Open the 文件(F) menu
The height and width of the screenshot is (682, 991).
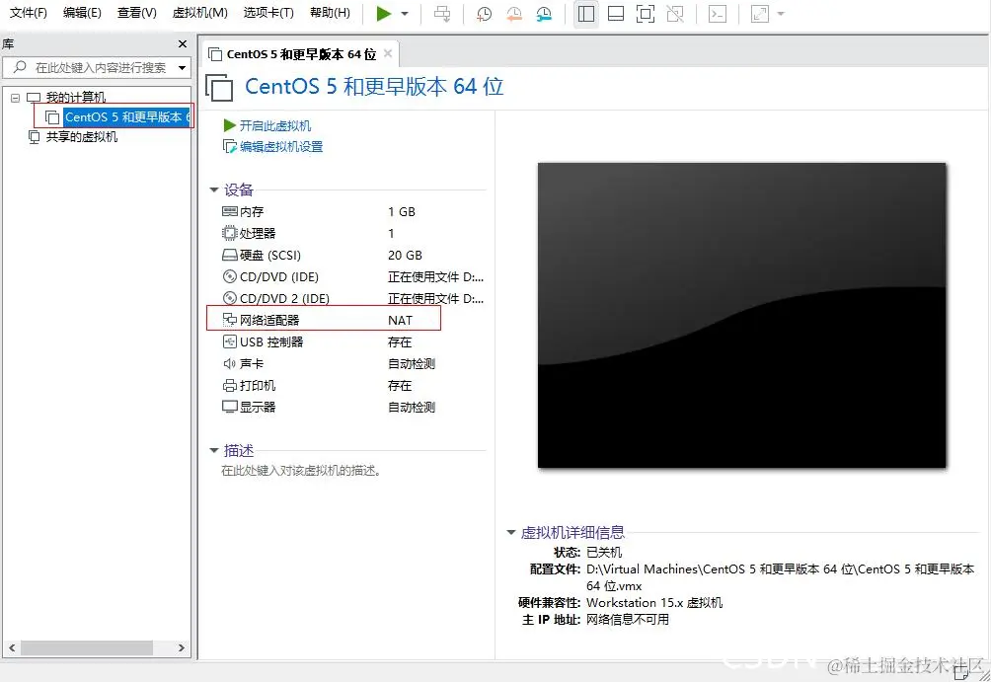29,13
